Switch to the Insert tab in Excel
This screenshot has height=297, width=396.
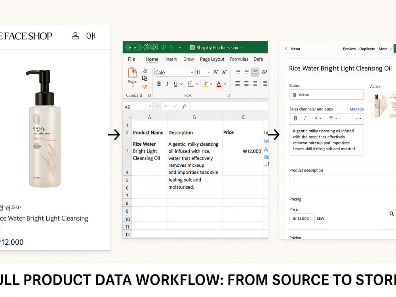point(171,59)
